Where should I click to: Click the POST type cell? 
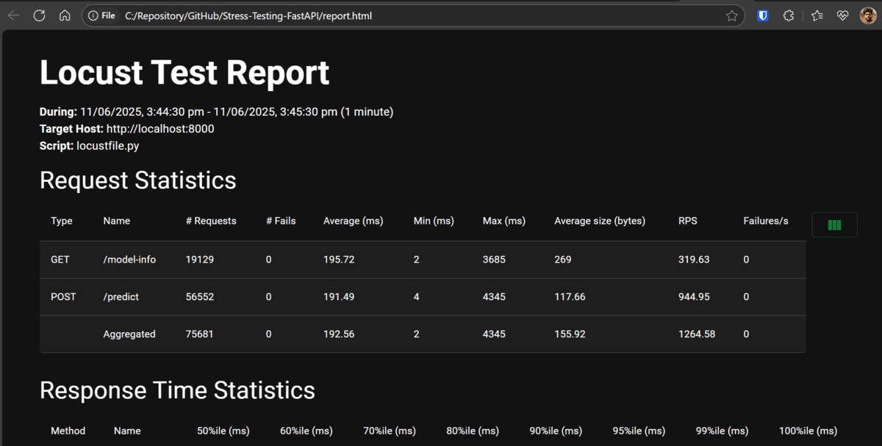(63, 297)
